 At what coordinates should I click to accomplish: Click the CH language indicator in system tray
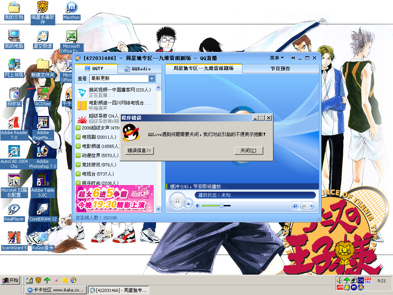360,280
